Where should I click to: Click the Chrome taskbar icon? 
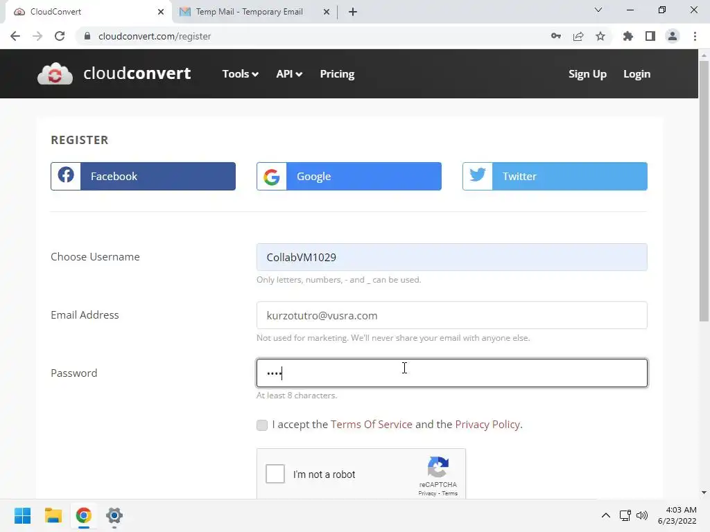point(84,515)
